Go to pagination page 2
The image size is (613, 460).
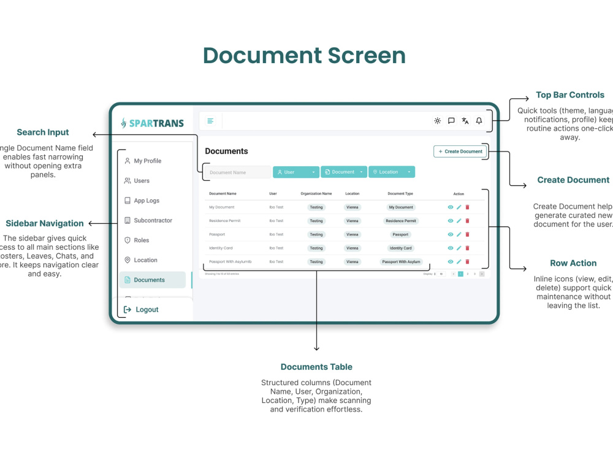click(468, 274)
